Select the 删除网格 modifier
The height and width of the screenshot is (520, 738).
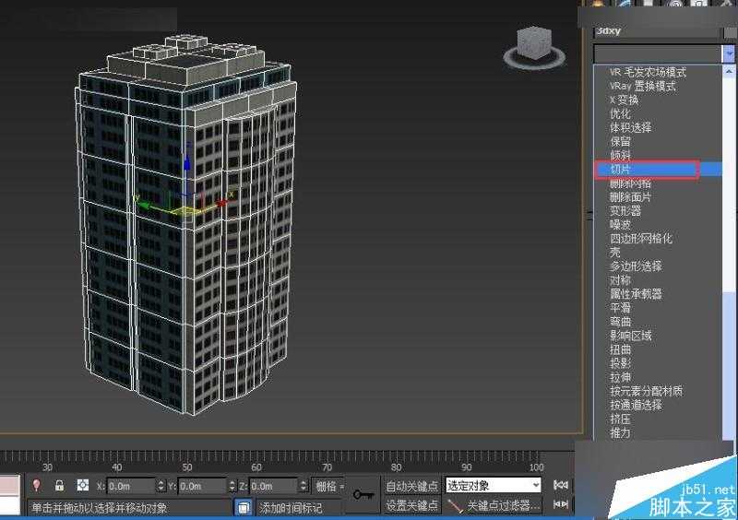point(630,183)
